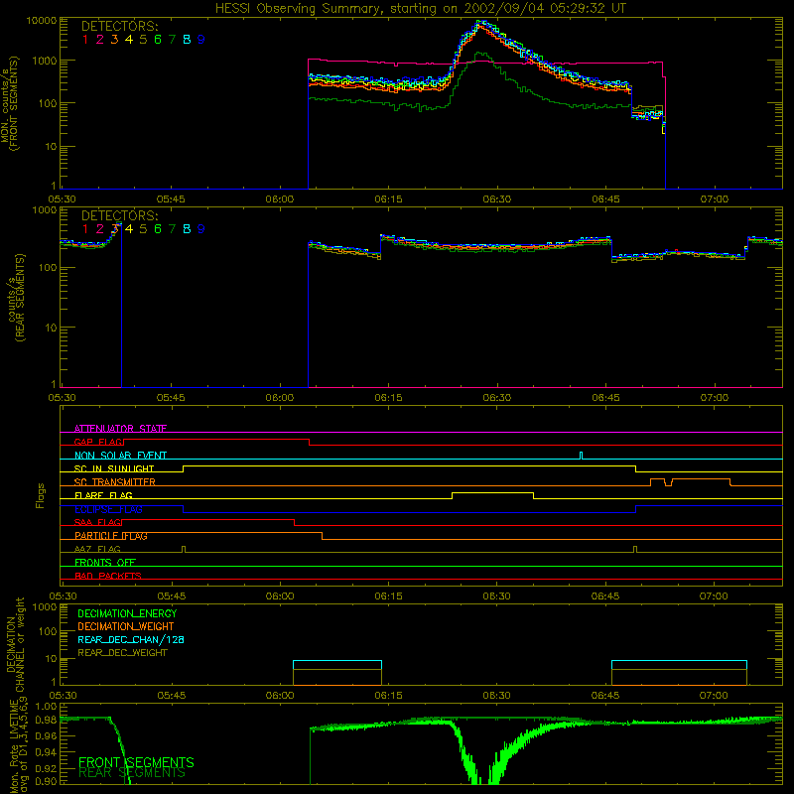Click 'DECIMATION CHANNEL or weight' axis label
The width and height of the screenshot is (794, 794).
pyautogui.click(x=15, y=644)
